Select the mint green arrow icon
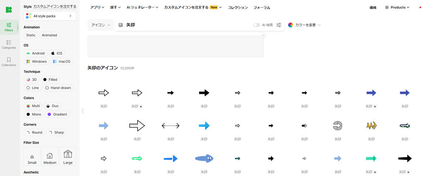Screen dimensions: 427x176 [x=371, y=158]
